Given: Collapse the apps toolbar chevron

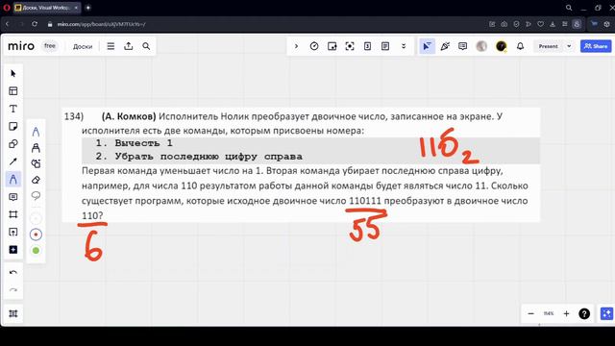Looking at the screenshot, I should [x=296, y=46].
